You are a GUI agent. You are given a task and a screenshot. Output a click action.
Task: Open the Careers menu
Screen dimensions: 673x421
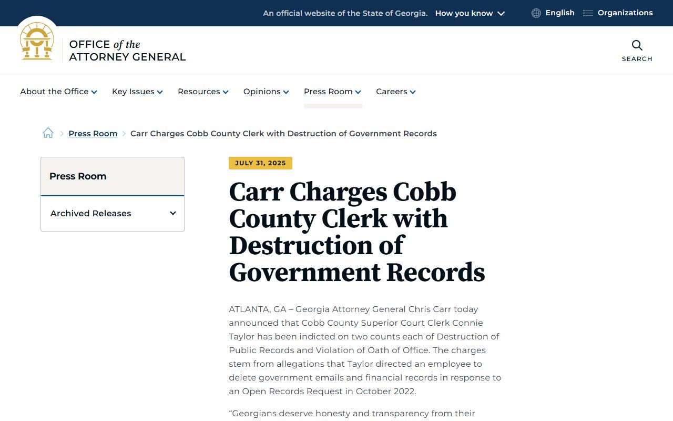coord(395,92)
